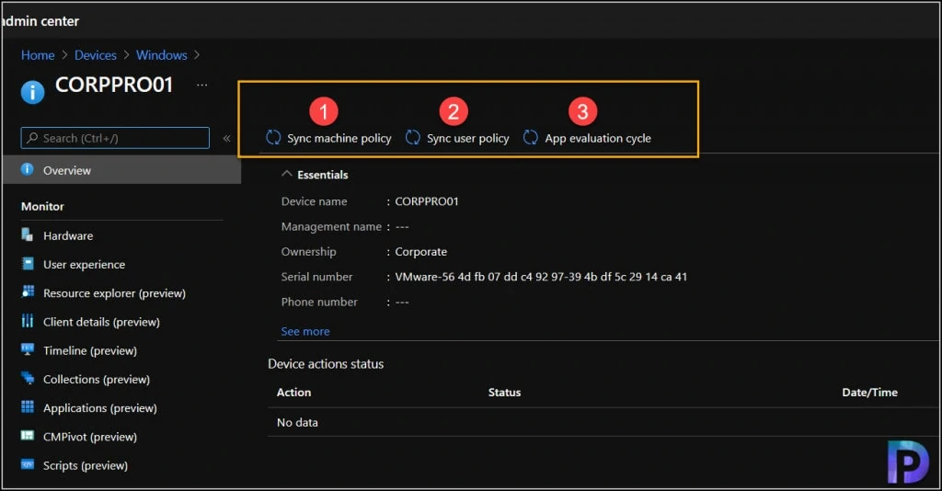Viewport: 942px width, 491px height.
Task: Focus the Search (Ctrl+/) field
Action: click(115, 138)
